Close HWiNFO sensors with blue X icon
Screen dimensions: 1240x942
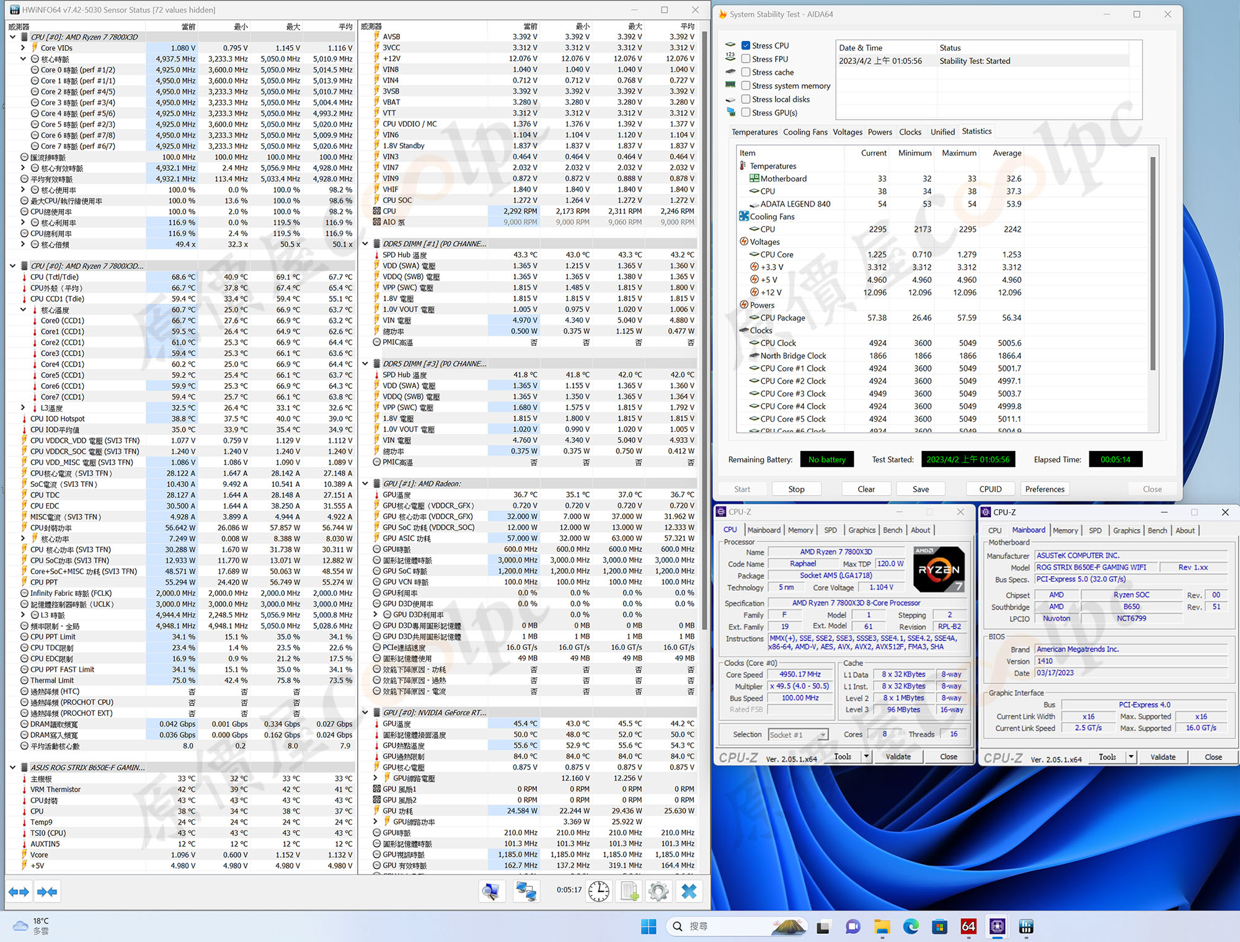tap(689, 892)
